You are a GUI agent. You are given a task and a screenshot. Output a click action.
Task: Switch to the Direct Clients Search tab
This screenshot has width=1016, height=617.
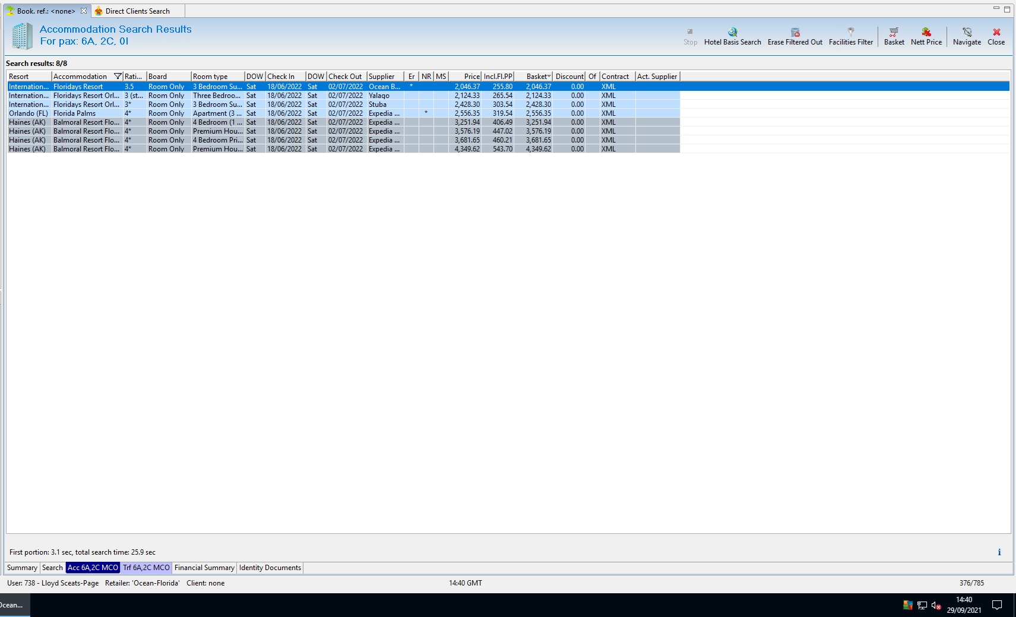click(x=138, y=11)
